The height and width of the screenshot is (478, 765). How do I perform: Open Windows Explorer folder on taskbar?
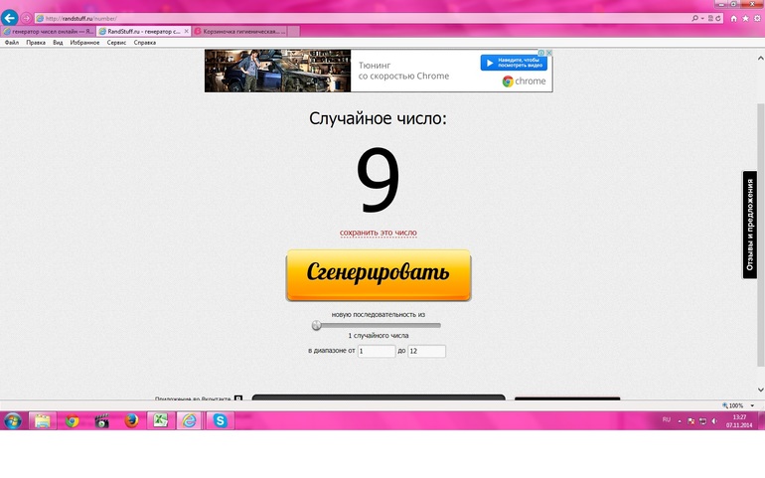pos(43,420)
